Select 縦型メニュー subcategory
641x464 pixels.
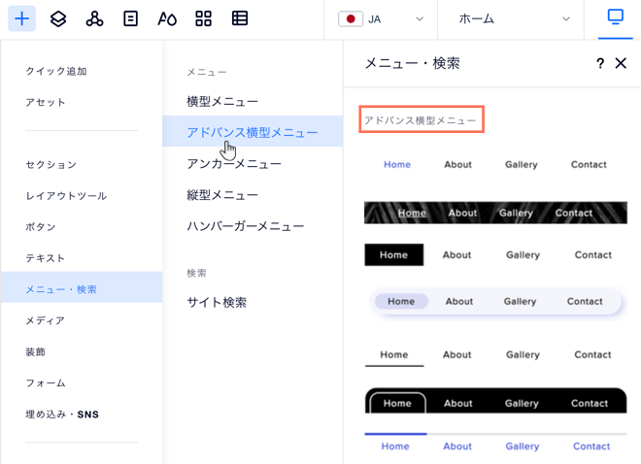coord(222,195)
